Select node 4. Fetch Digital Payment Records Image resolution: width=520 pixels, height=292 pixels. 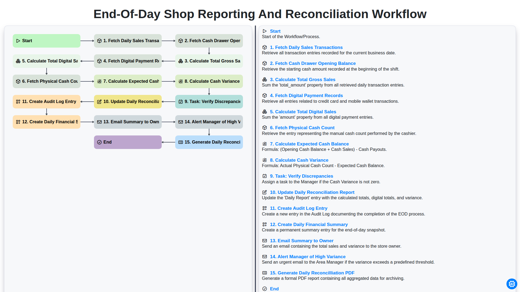[x=128, y=61]
